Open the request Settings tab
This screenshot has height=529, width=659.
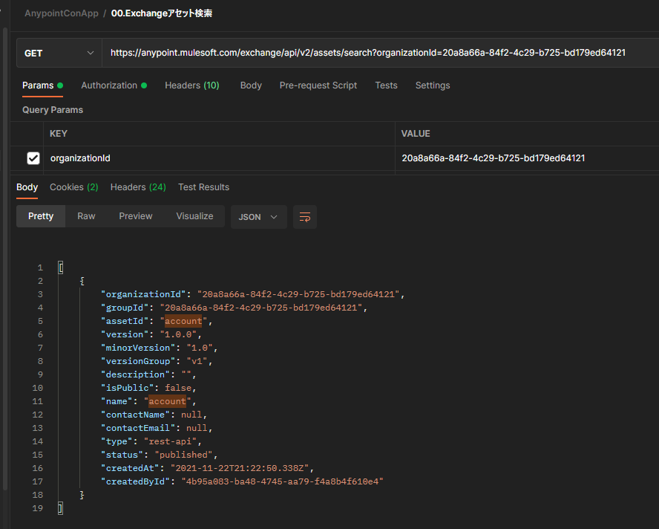tap(433, 85)
